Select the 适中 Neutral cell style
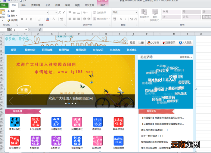Screen dimensions: 211x153 (171, 17)
